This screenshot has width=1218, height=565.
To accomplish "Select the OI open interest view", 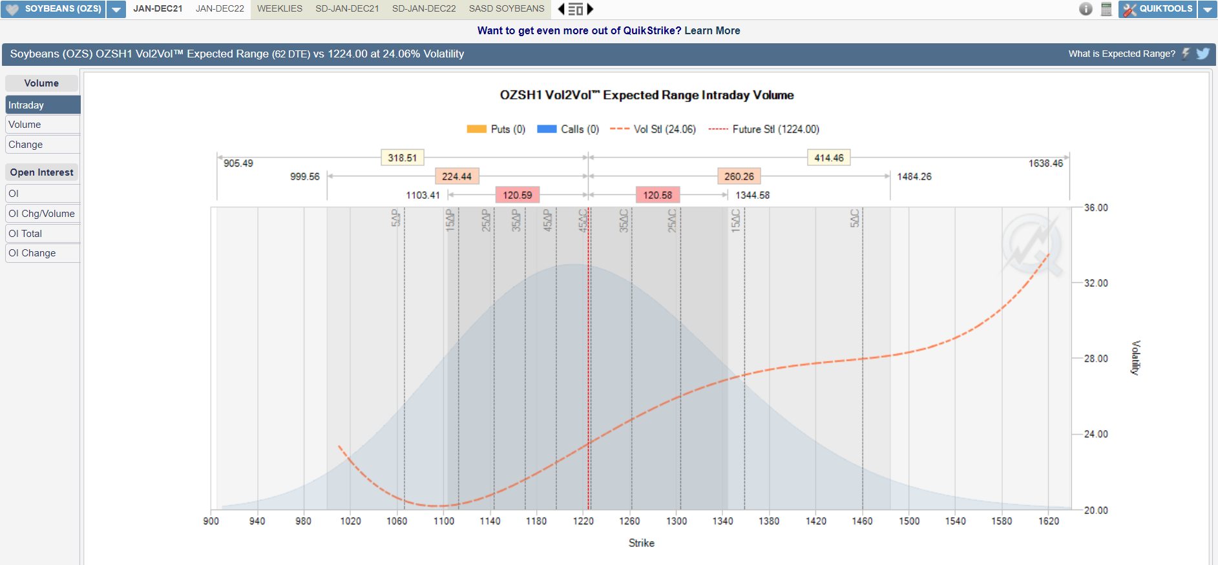I will pos(43,194).
